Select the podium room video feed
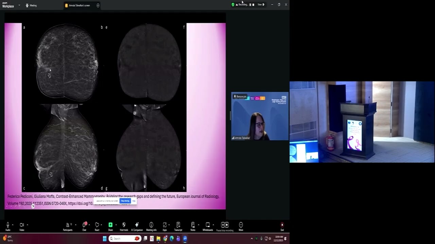Viewport: 435px width, 244px height. (x=362, y=122)
